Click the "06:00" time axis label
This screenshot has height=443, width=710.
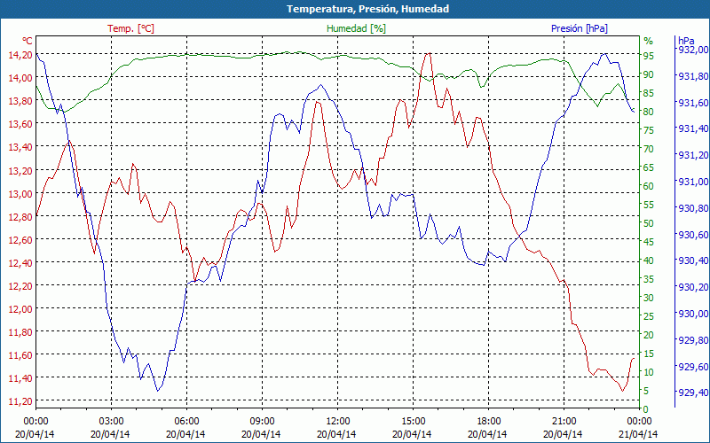186,422
